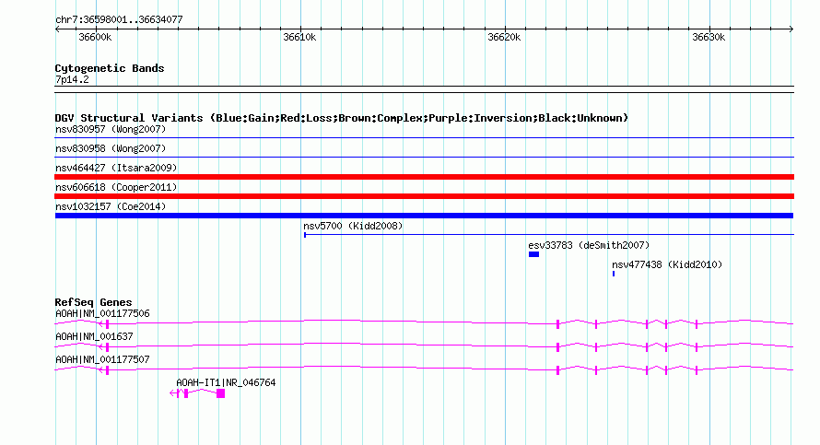Open the AOAH-IT1|NR_046764 transcript label
The width and height of the screenshot is (820, 445).
pyautogui.click(x=226, y=382)
